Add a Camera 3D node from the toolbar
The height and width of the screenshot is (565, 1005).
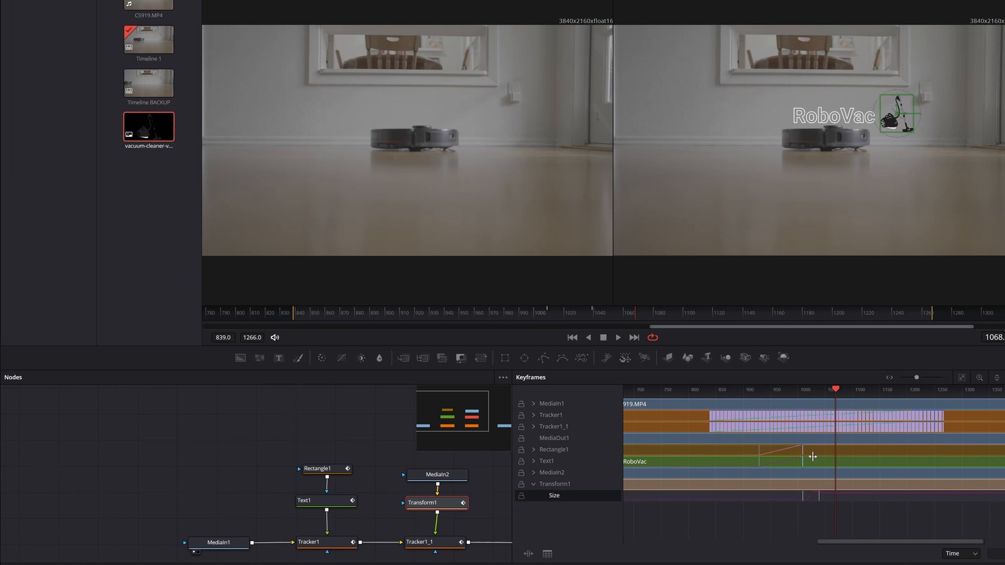coord(745,358)
